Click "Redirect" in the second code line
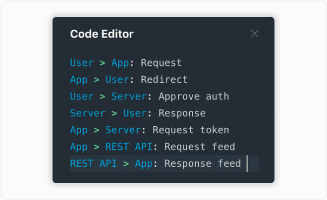The height and width of the screenshot is (200, 327). 164,80
